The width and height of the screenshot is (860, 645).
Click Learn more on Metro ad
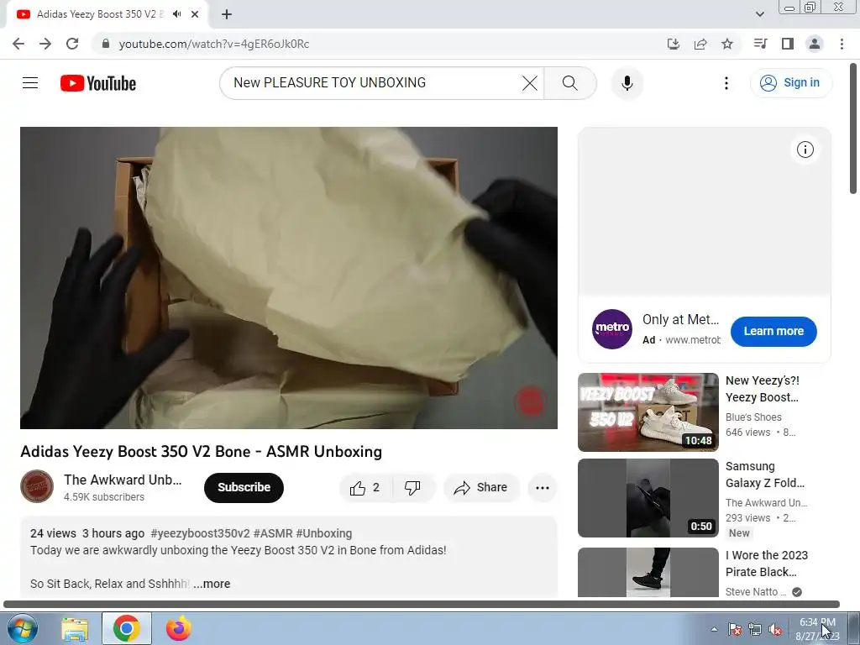(x=773, y=331)
